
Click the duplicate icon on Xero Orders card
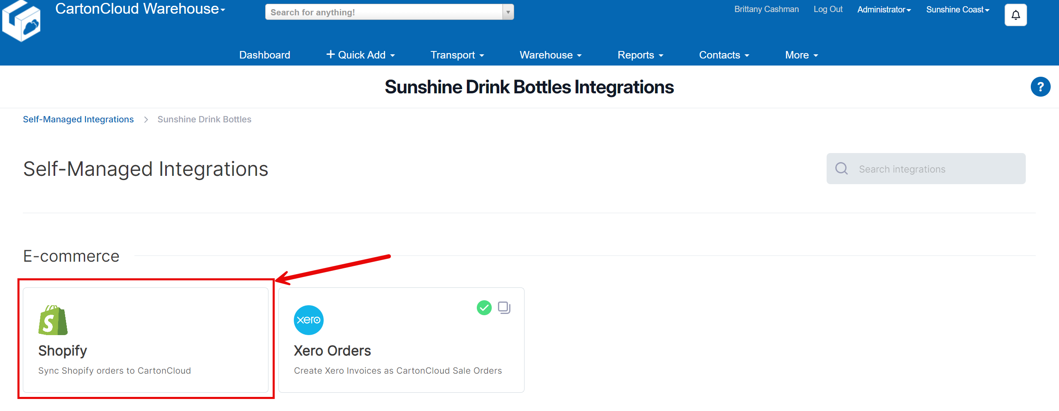tap(504, 308)
